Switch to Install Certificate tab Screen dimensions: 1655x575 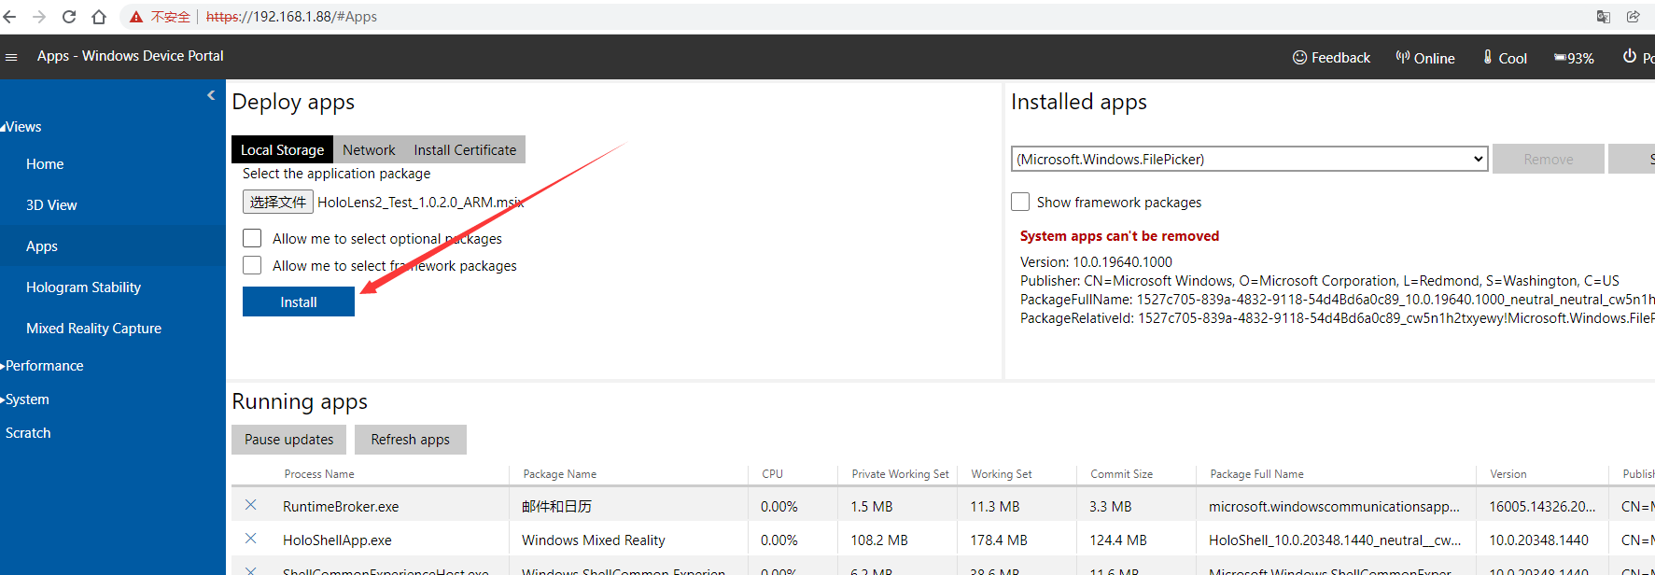pyautogui.click(x=465, y=149)
